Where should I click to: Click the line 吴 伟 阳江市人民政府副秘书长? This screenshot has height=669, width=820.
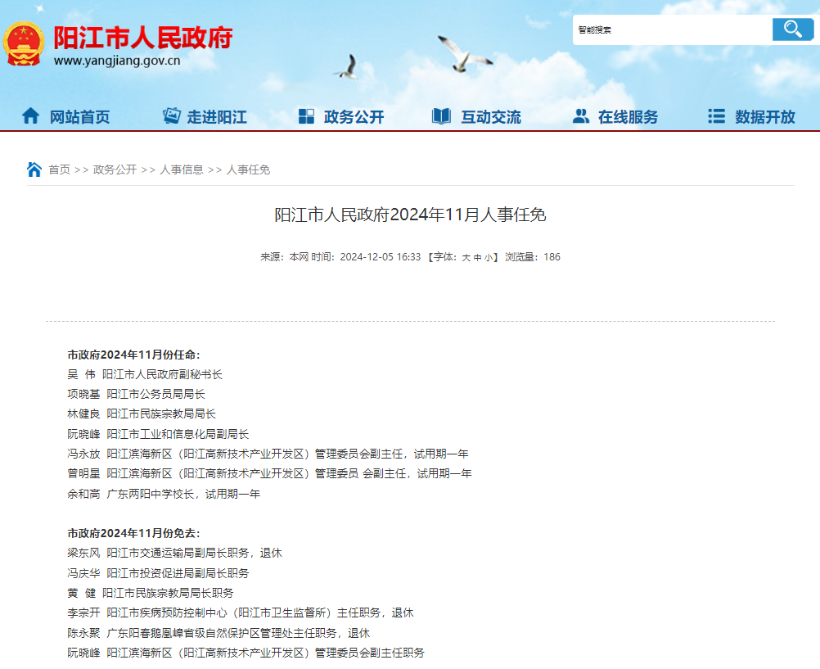[x=145, y=374]
